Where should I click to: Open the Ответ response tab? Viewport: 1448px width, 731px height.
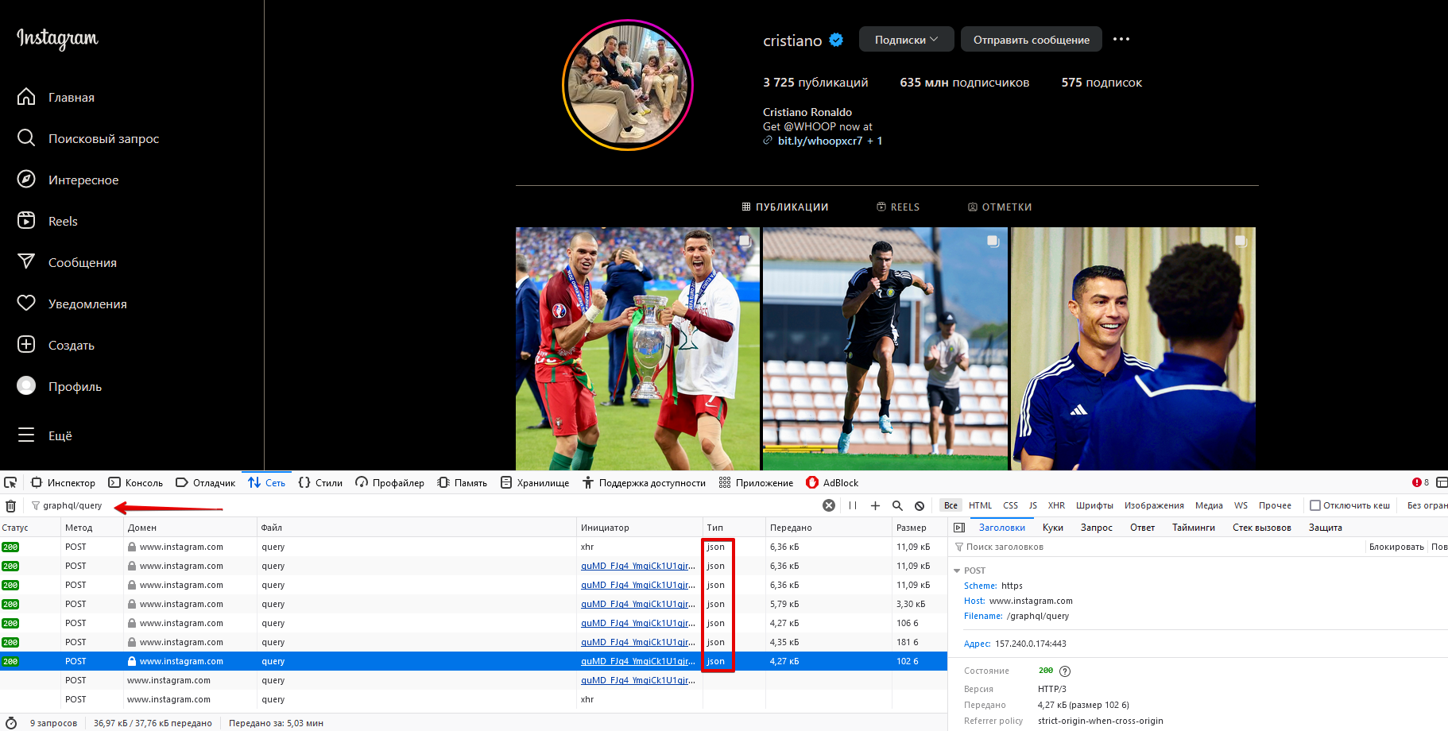tap(1142, 528)
